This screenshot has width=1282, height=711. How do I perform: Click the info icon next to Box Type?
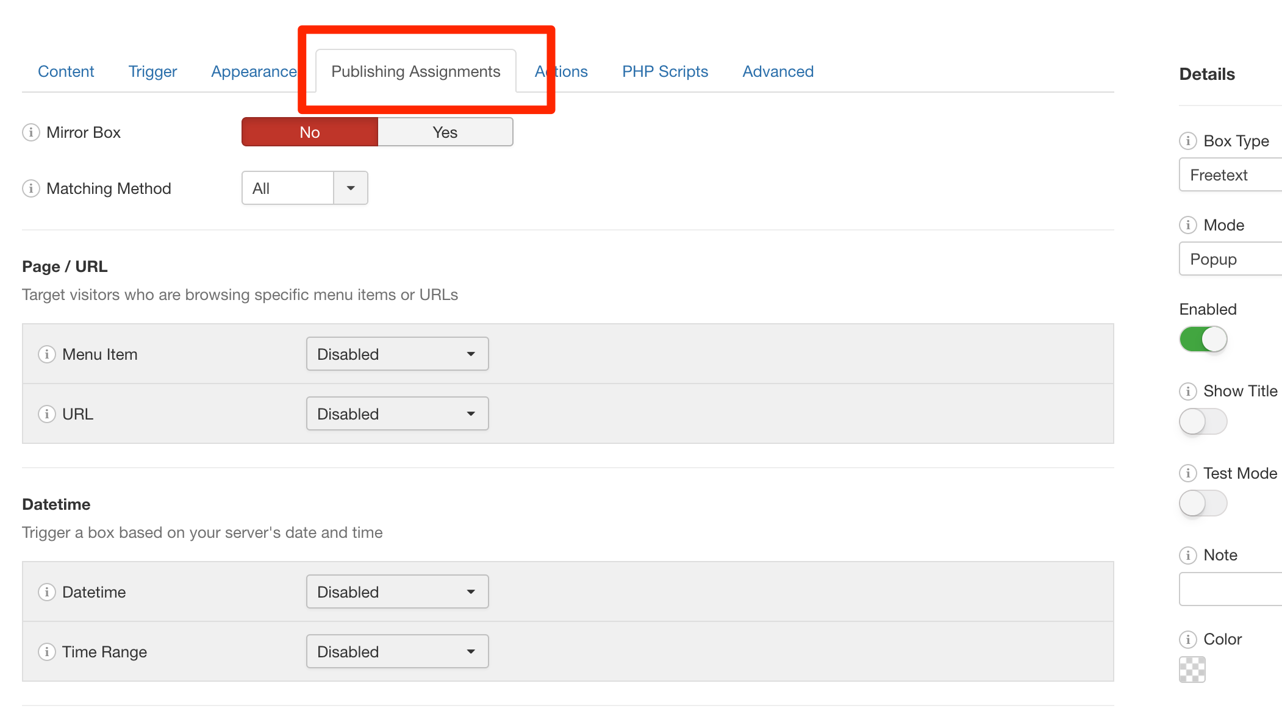coord(1187,141)
